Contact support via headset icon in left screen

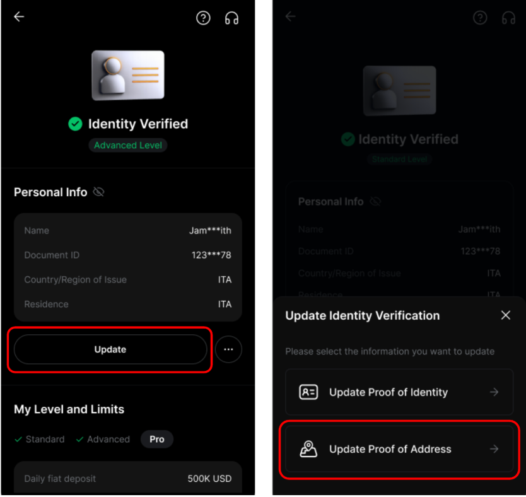[x=231, y=18]
